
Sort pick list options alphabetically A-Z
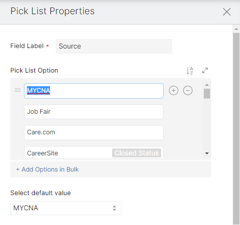(190, 71)
